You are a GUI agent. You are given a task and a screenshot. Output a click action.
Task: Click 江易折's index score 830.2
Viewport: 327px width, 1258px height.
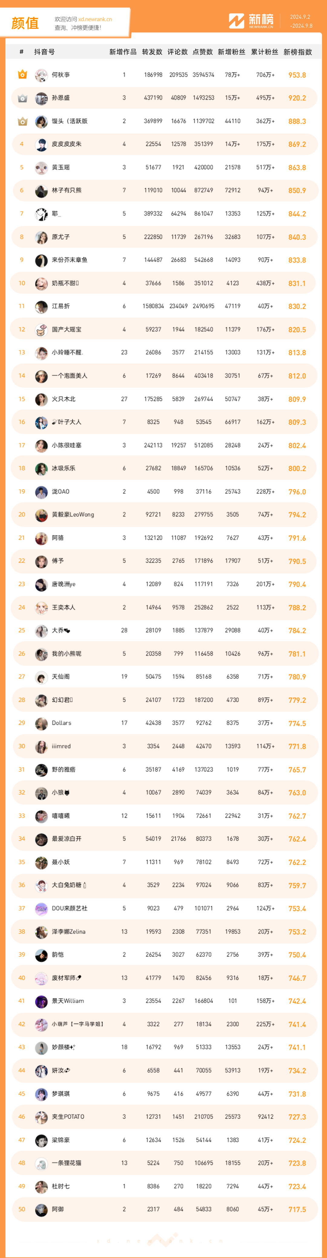coord(297,307)
